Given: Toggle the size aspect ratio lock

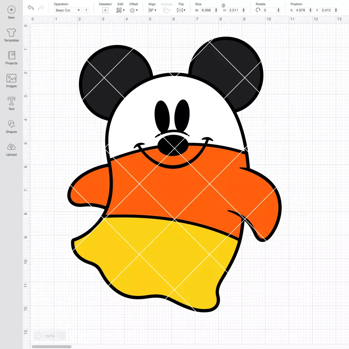Looking at the screenshot, I should point(223,5).
